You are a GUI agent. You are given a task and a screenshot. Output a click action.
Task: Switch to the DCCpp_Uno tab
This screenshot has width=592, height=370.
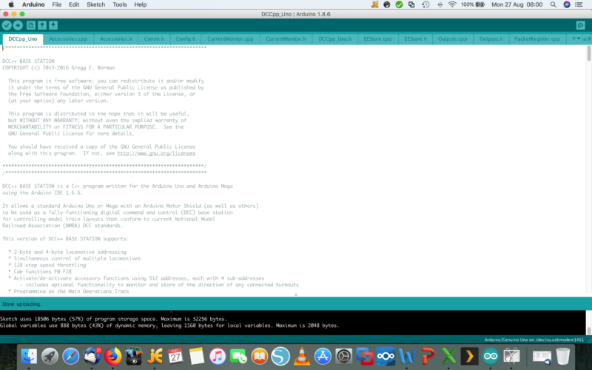pyautogui.click(x=23, y=39)
